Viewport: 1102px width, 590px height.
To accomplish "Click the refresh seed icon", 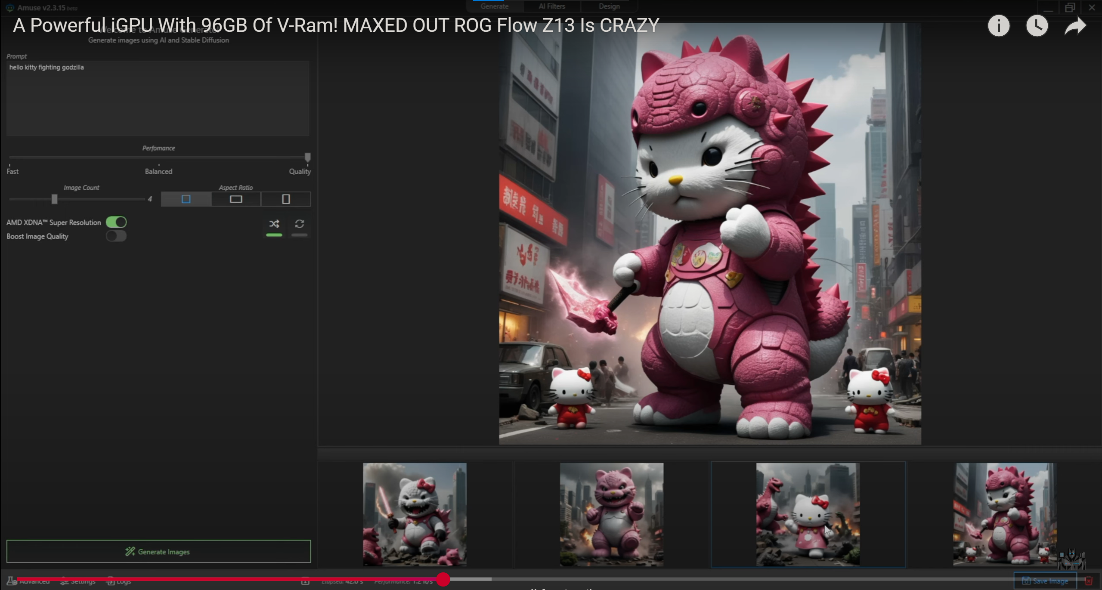I will [300, 224].
